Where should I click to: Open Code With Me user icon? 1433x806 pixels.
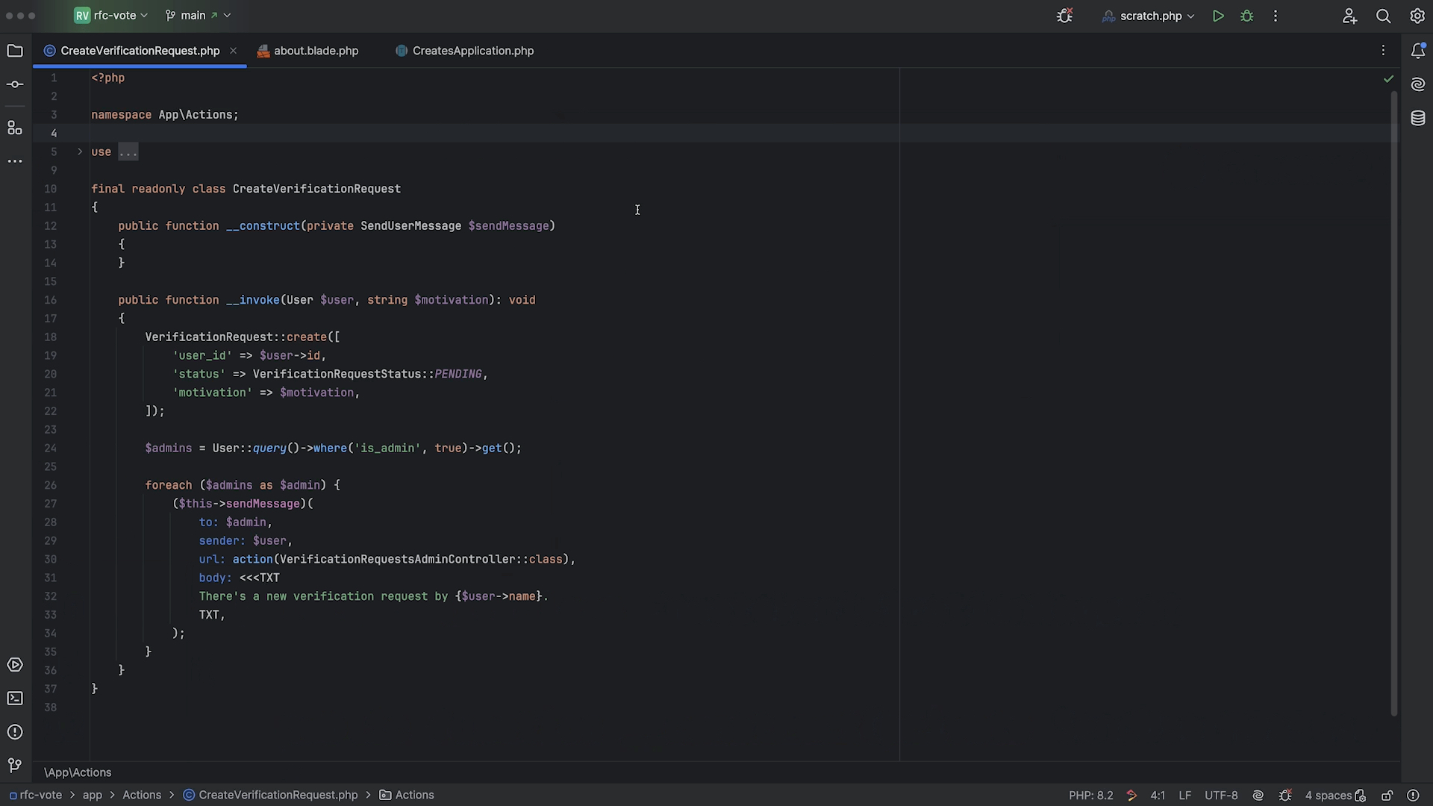1350,16
